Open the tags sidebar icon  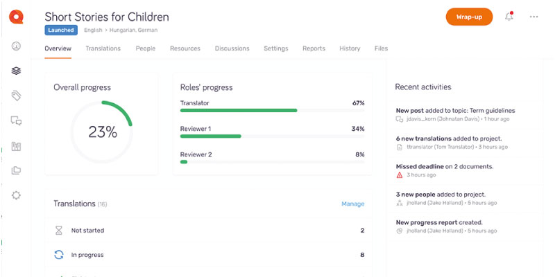click(16, 96)
